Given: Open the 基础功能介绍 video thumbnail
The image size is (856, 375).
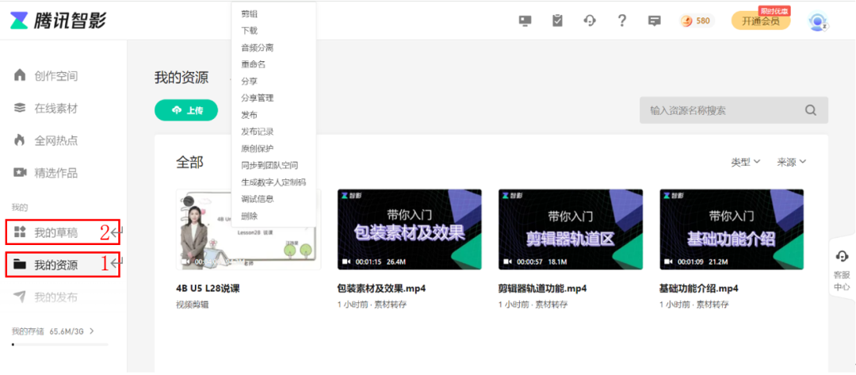Looking at the screenshot, I should coord(732,229).
